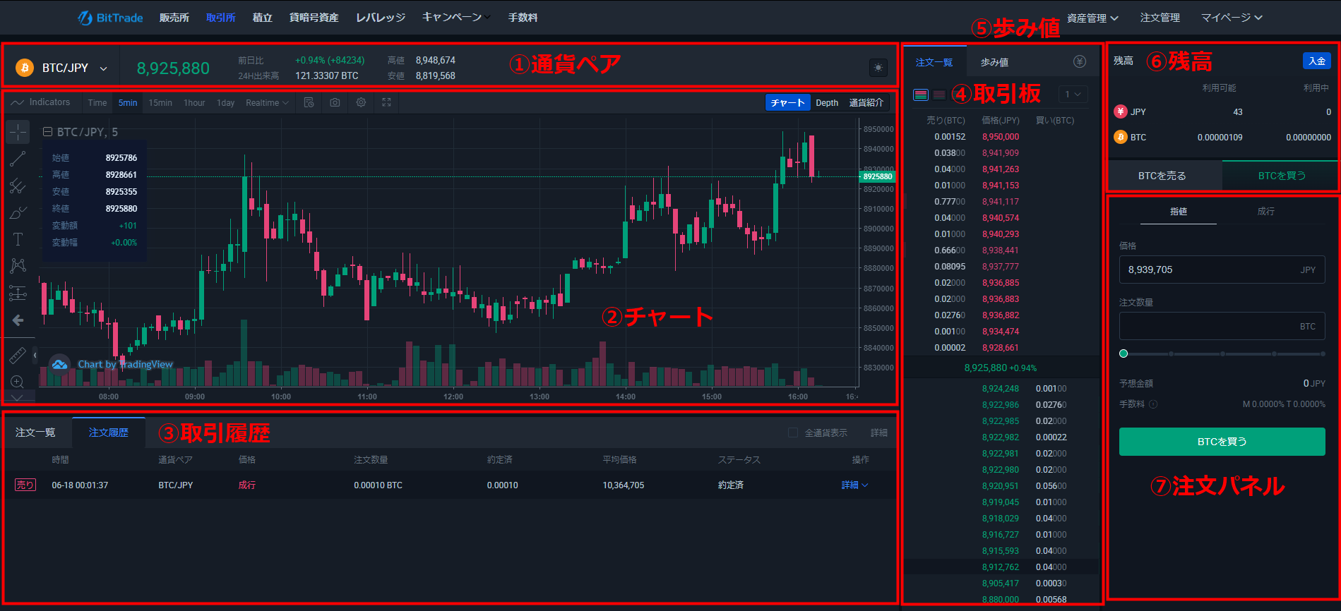Collapse the BTC/JPY chart legend

coord(47,132)
